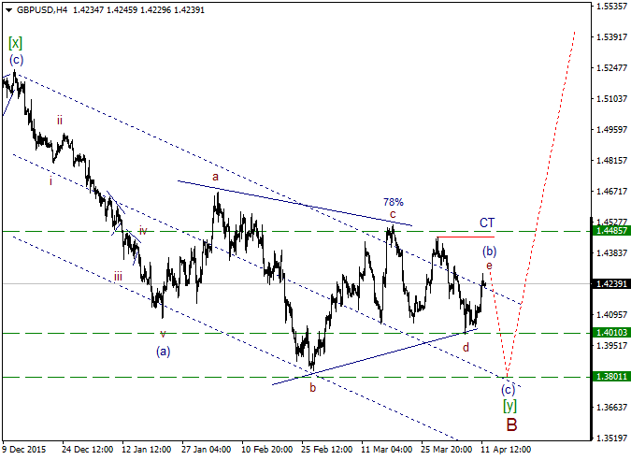Viewport: 631px width, 460px height.
Task: Select the 1.35197 price scale value
Action: (x=612, y=438)
